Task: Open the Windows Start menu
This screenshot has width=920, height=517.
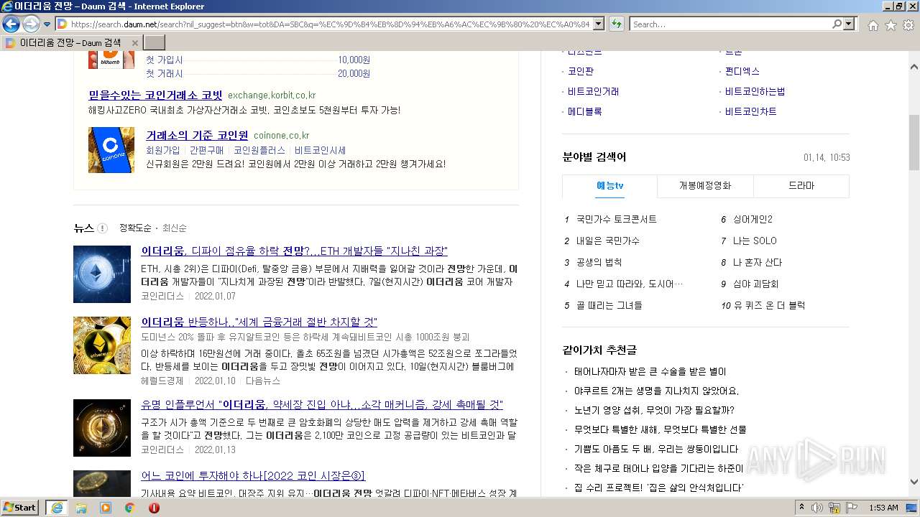Action: (x=20, y=507)
